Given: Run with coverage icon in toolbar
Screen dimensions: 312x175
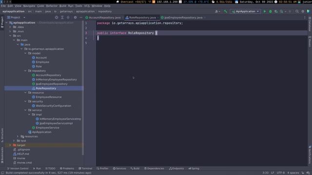Looking at the screenshot, I should coord(276,12).
